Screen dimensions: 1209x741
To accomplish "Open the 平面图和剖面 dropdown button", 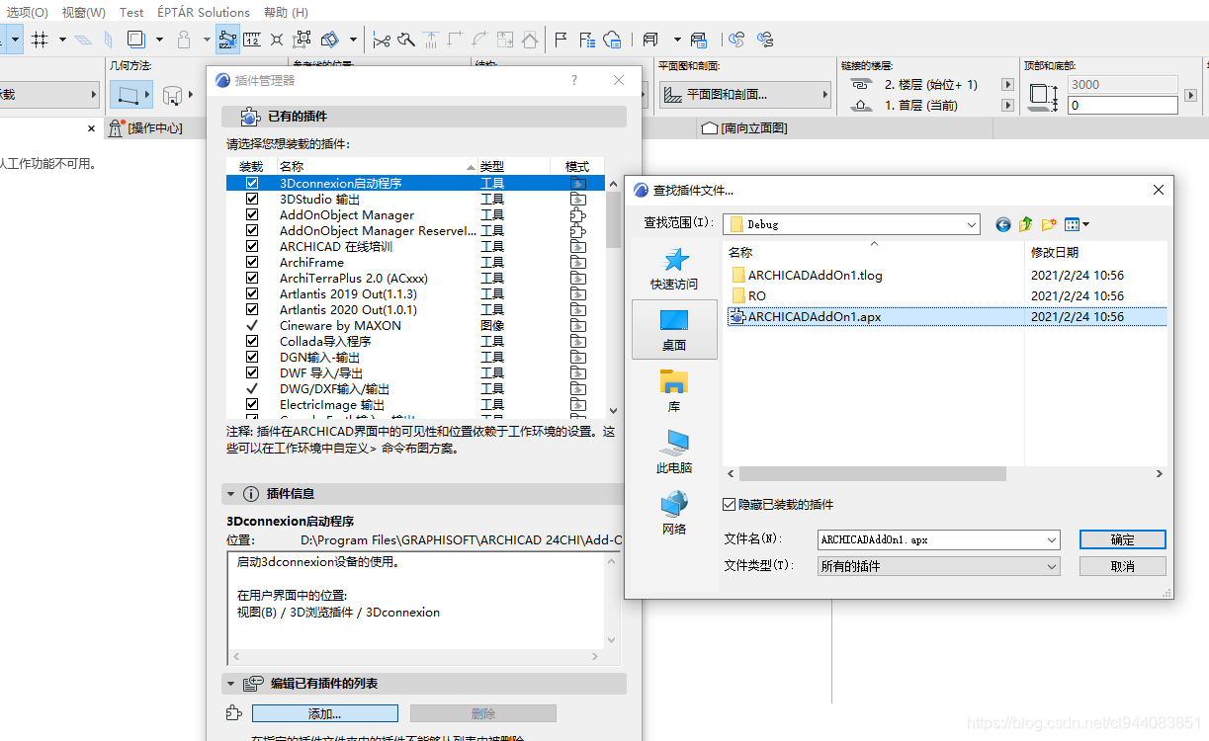I will coord(745,95).
